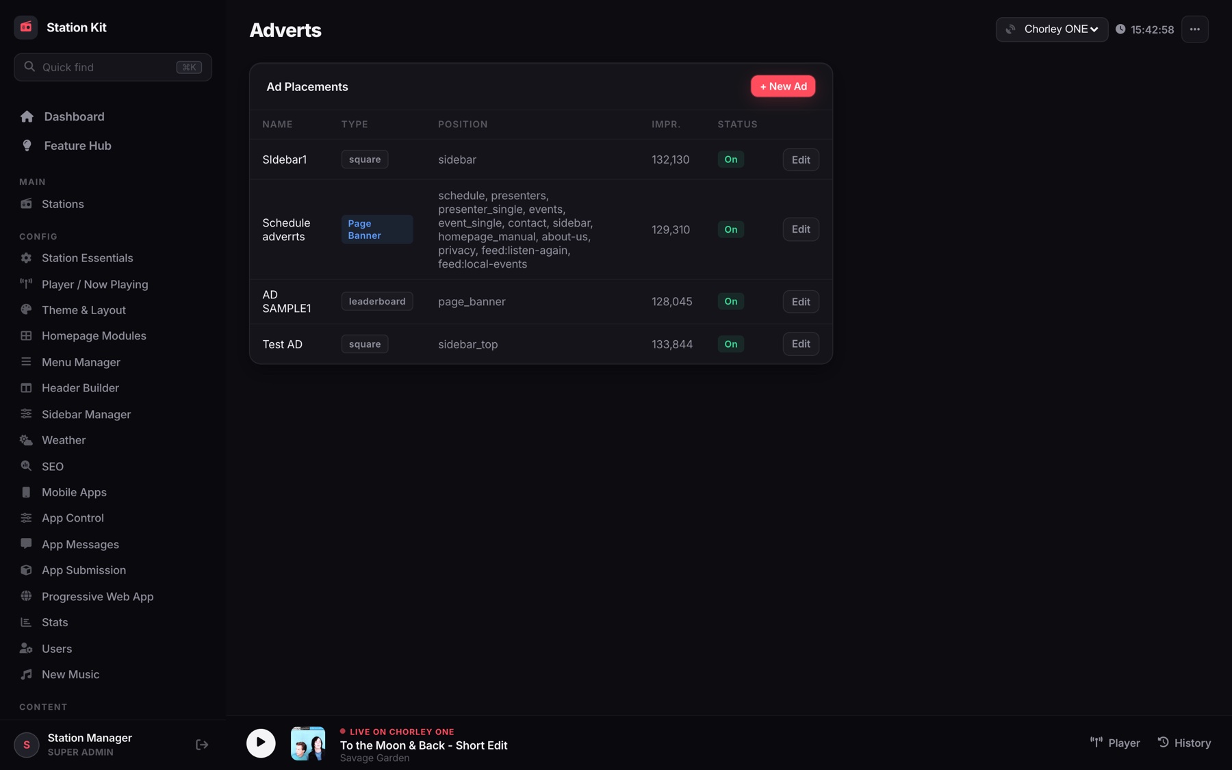Expand the Chorley ONE station dropdown
Image resolution: width=1232 pixels, height=770 pixels.
pos(1052,29)
